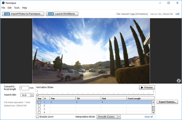Click Import Photos to Panolapse button

pos(23,14)
